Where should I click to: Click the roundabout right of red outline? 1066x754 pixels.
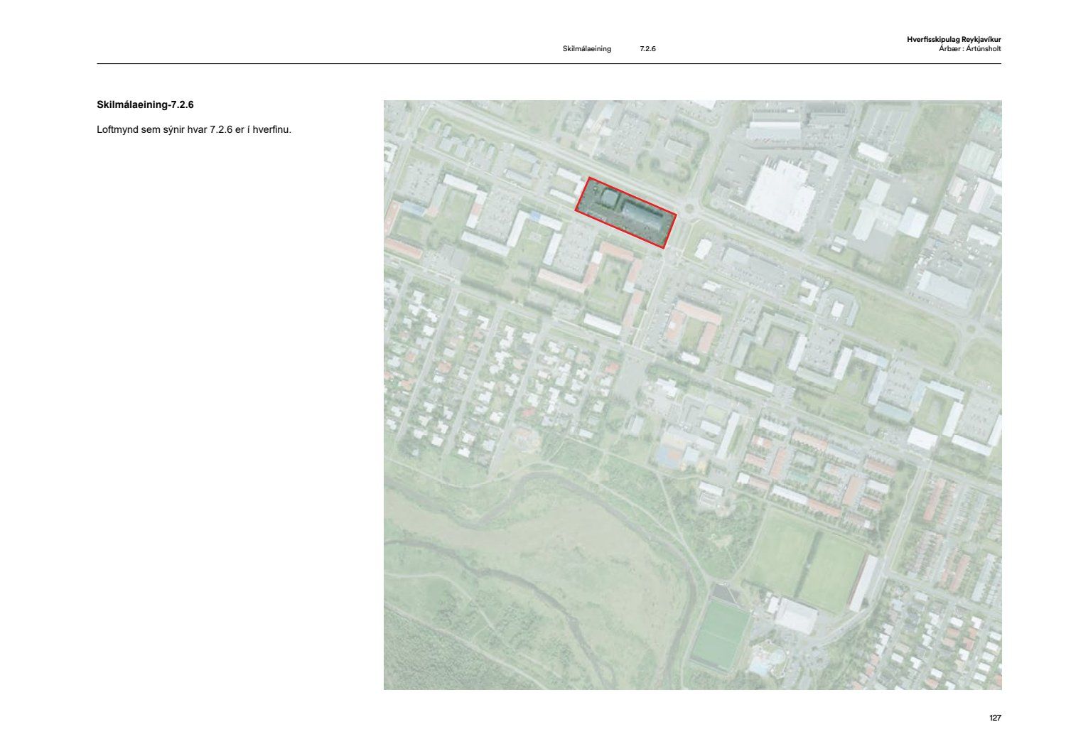pos(688,209)
